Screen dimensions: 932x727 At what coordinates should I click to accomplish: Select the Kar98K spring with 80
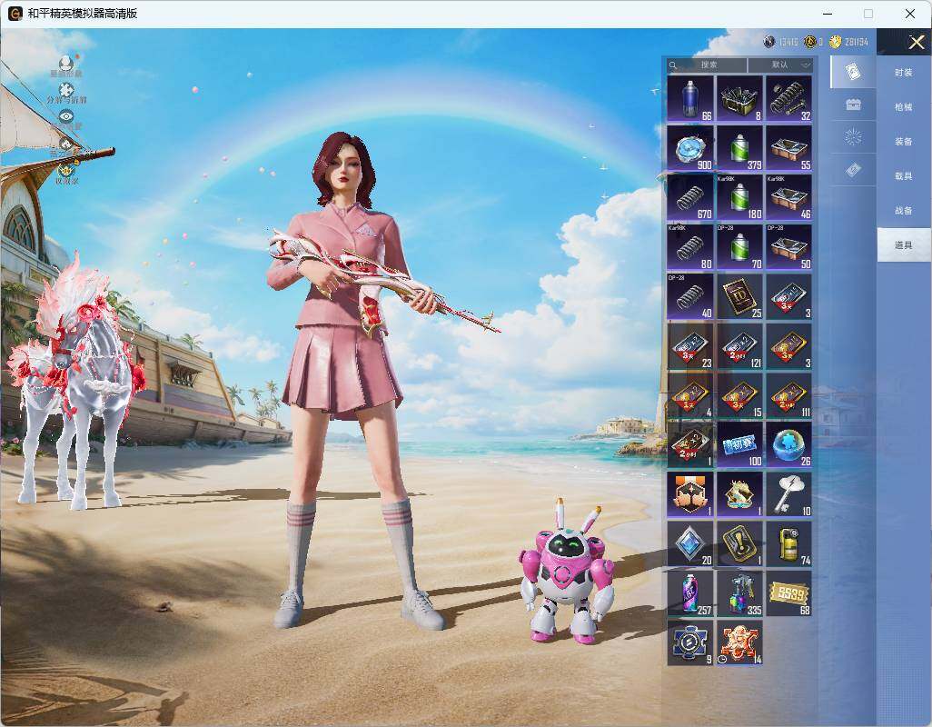point(690,247)
